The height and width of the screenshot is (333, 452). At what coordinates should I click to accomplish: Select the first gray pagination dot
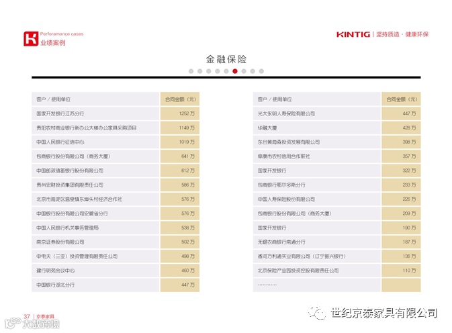(191, 71)
